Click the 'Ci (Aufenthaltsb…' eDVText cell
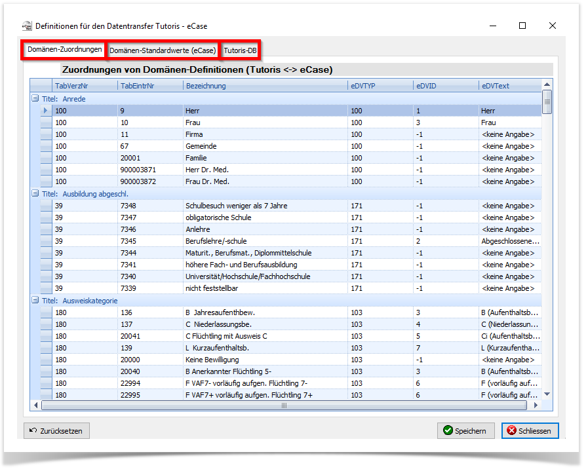Image resolution: width=588 pixels, height=471 pixels. (510, 336)
